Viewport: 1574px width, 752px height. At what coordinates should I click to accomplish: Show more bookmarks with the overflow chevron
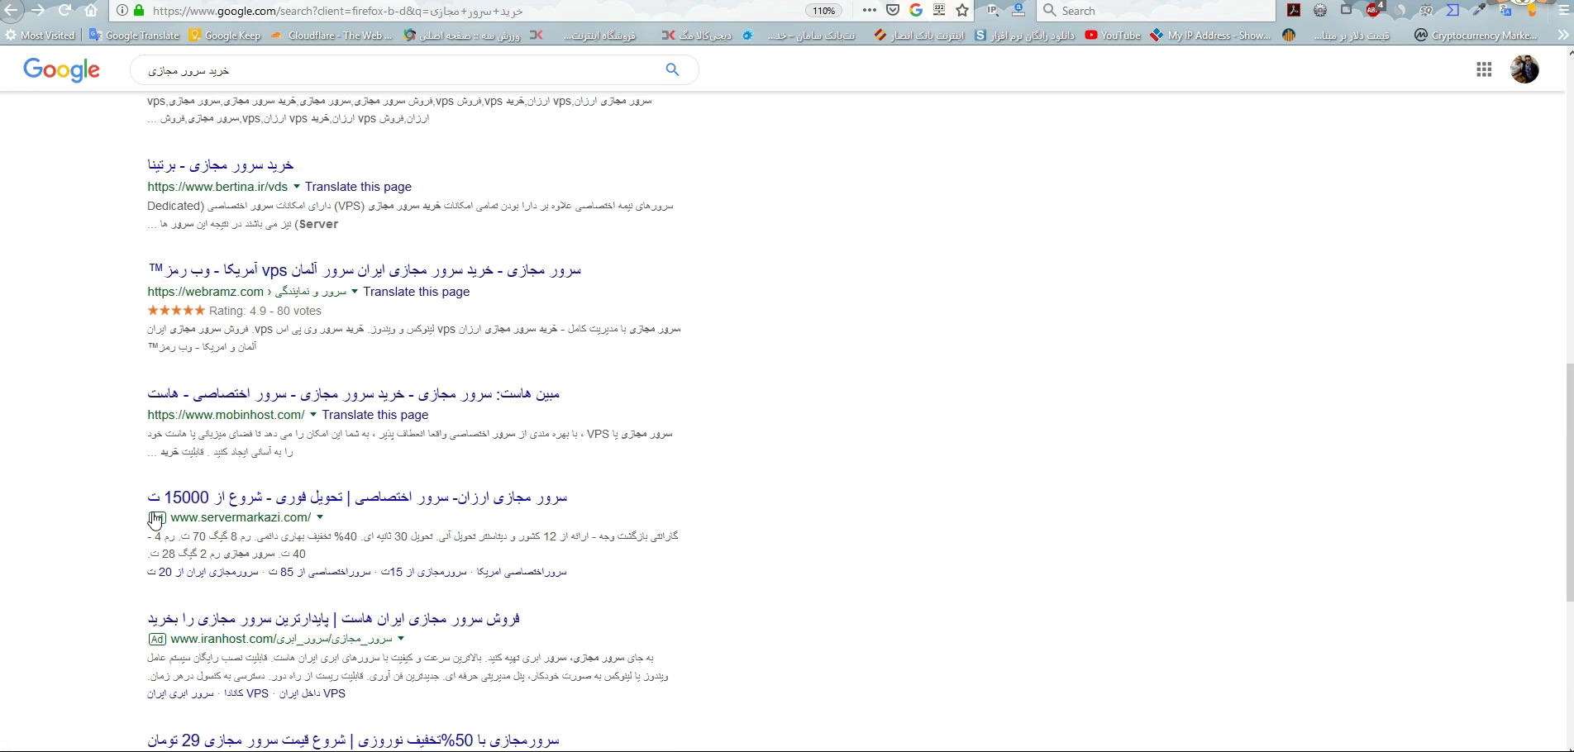1562,36
